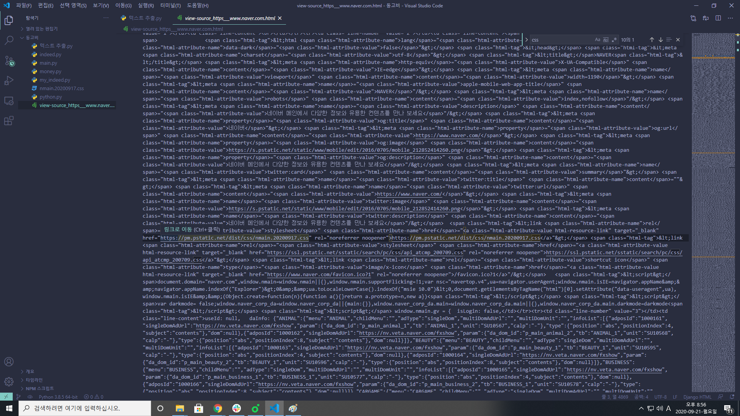
Task: Open notifications bell in status bar
Action: pos(732,397)
